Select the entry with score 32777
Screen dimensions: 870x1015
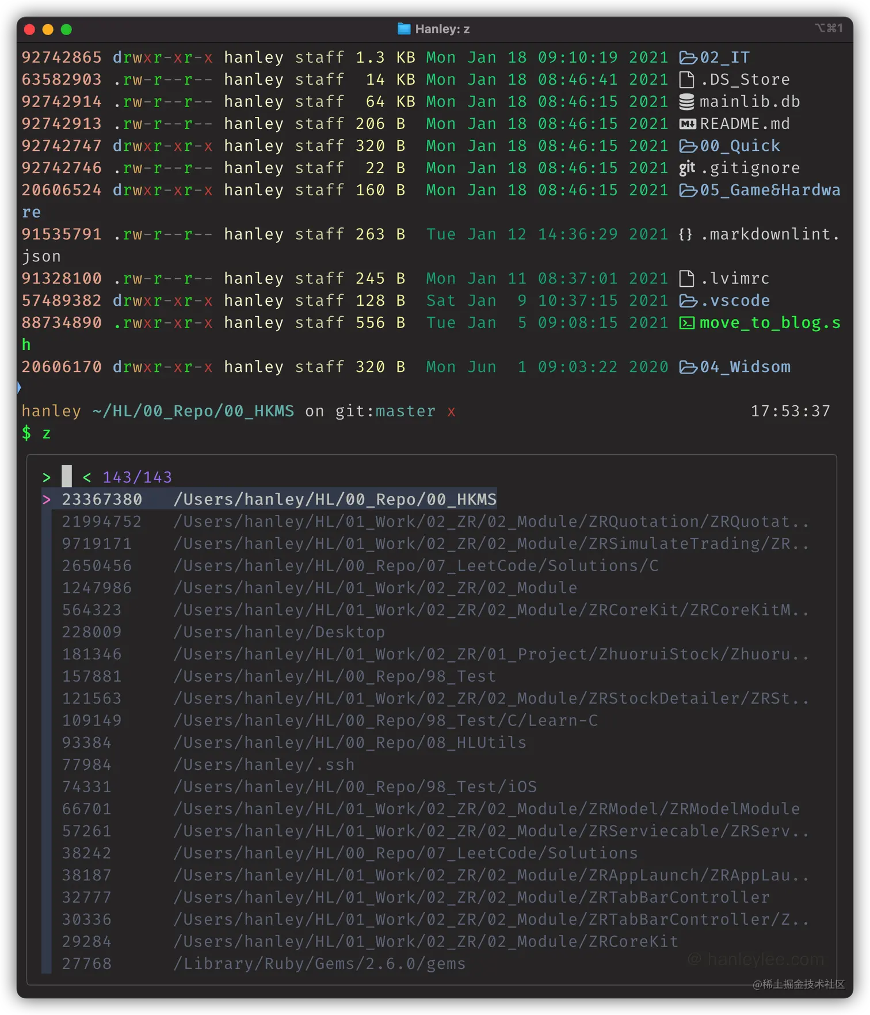click(415, 898)
